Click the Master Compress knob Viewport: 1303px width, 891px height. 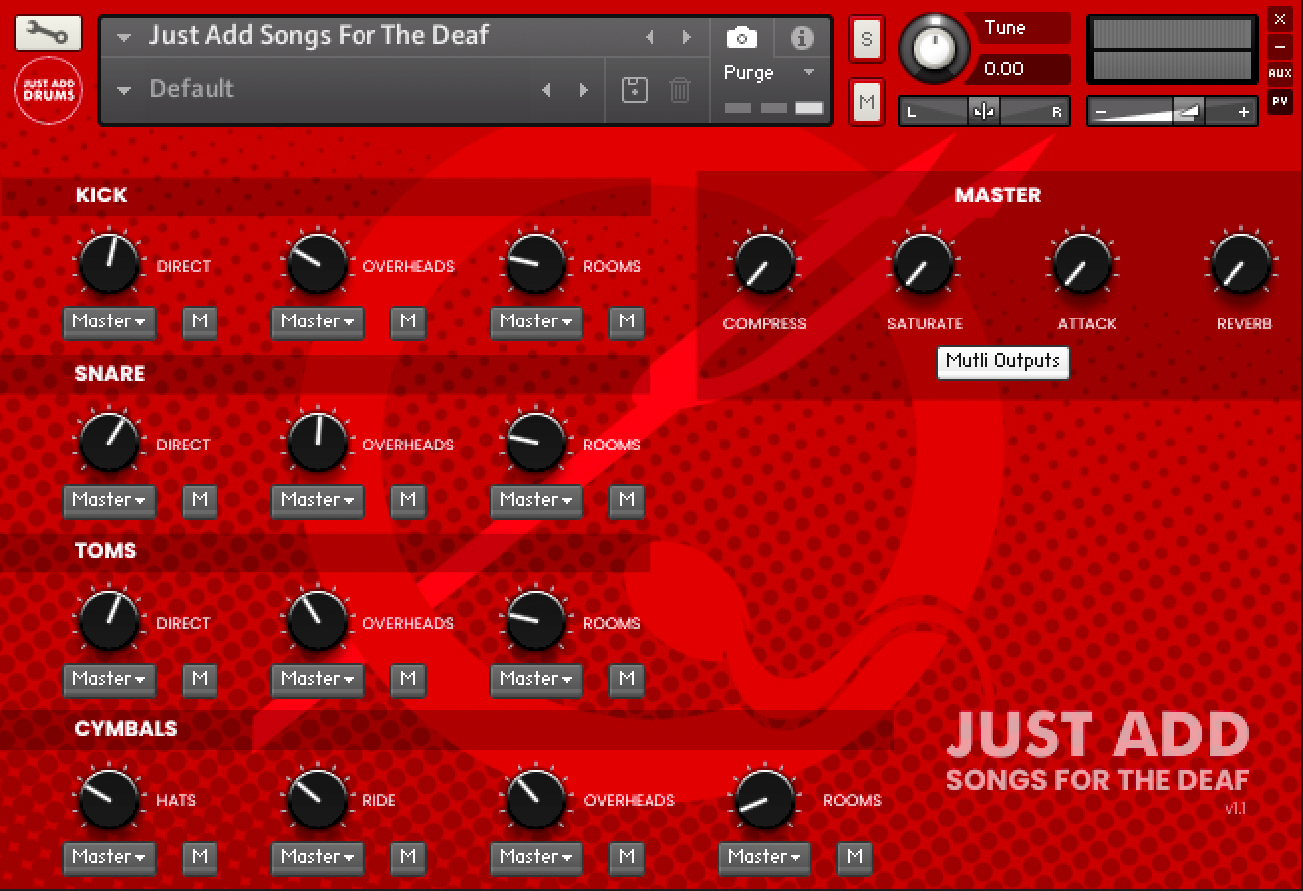pyautogui.click(x=765, y=264)
